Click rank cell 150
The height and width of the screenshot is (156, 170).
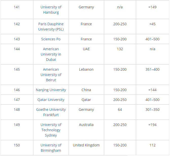(x=17, y=145)
